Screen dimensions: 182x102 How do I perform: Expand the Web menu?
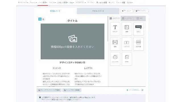tap(72, 3)
